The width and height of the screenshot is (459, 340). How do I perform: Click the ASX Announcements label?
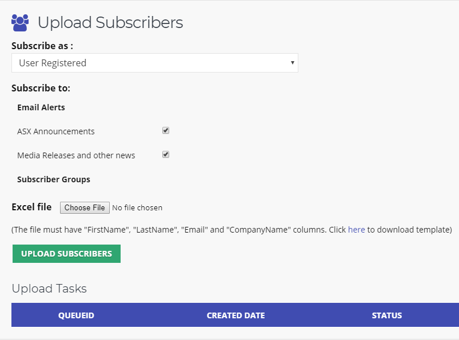click(56, 131)
